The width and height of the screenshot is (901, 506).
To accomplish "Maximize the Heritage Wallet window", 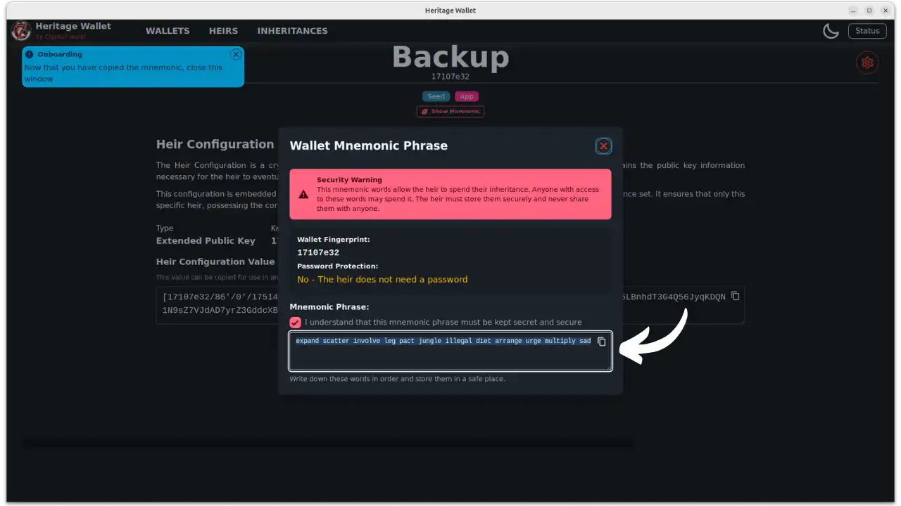I will 869,11.
